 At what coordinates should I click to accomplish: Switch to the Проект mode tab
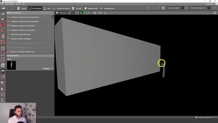pos(22,8)
